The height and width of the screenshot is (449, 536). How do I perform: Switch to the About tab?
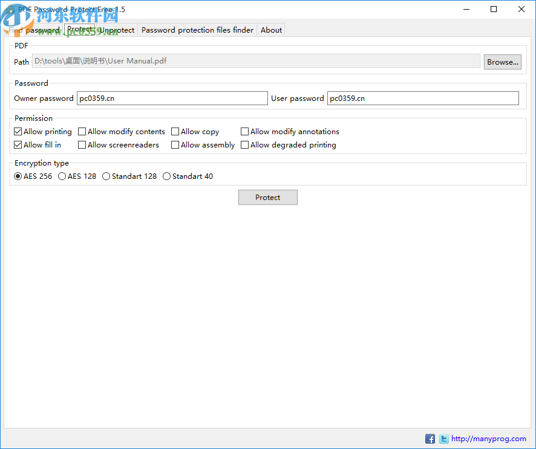(270, 30)
